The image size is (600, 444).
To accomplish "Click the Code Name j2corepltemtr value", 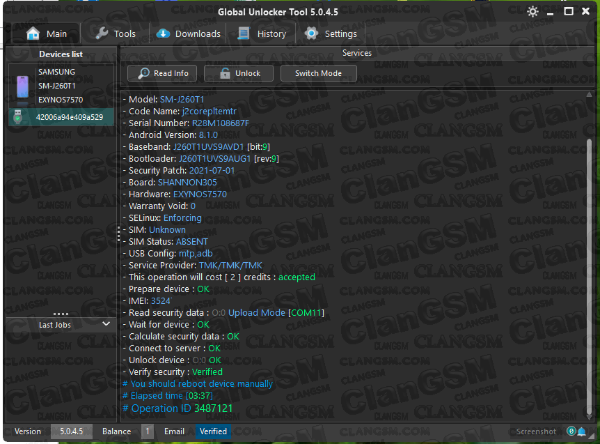I will point(210,111).
